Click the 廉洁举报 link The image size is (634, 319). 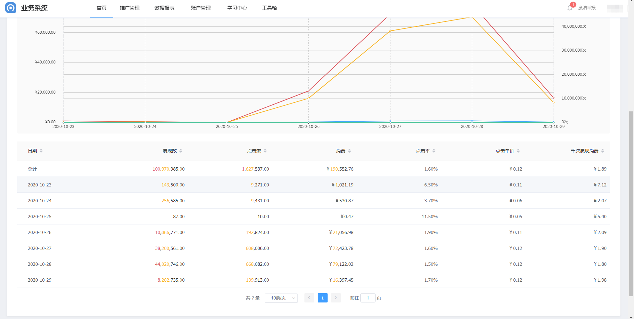tap(587, 8)
